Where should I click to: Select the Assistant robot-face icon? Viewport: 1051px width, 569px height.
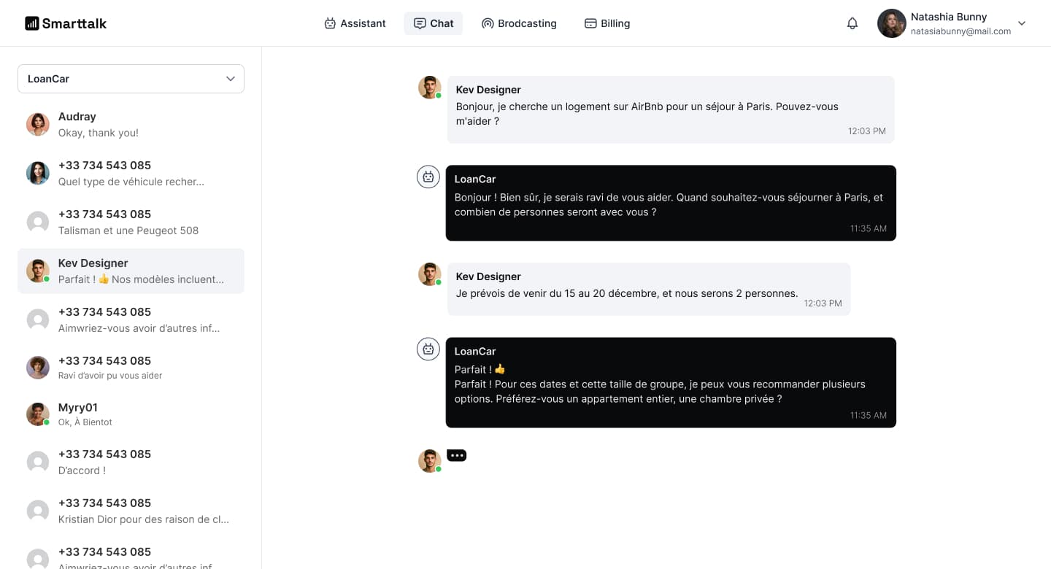(331, 23)
